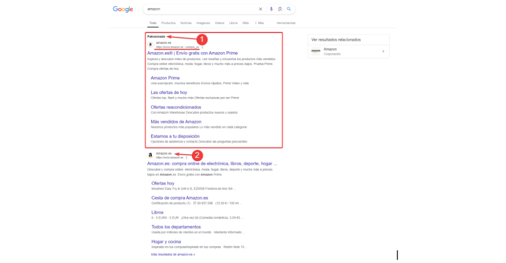Click the Amazon logo thumbnail in related results
The width and height of the screenshot is (506, 263).
click(x=316, y=51)
